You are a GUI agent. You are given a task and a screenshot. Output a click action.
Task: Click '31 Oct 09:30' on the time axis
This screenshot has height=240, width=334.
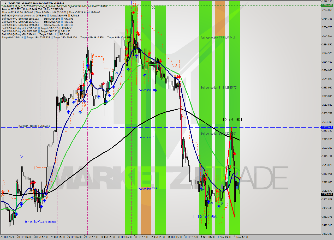(174, 237)
